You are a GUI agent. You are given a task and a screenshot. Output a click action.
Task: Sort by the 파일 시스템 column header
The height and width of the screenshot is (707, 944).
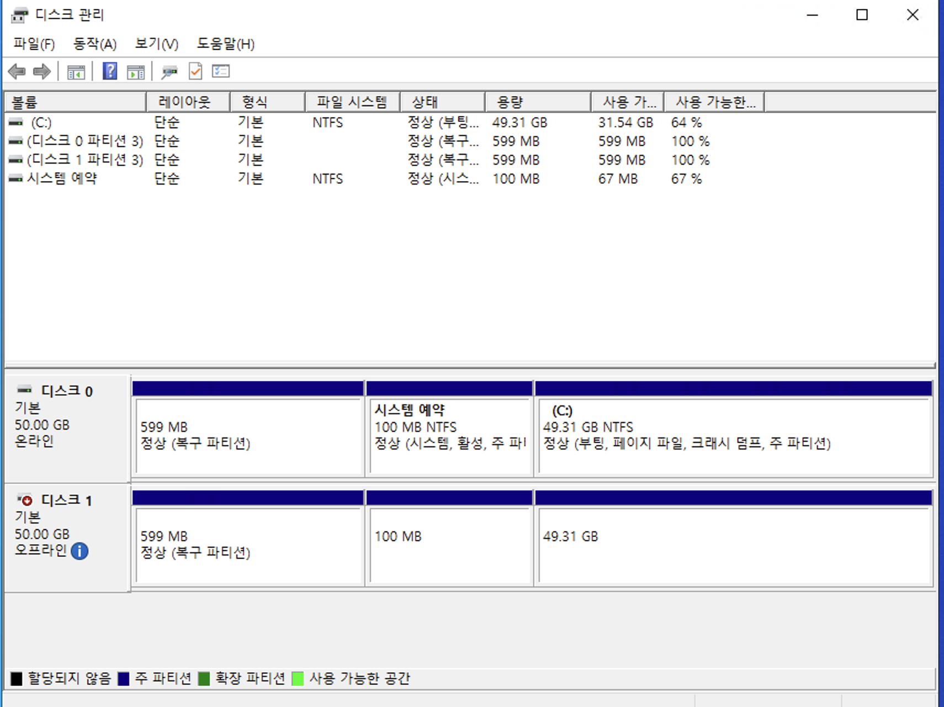352,102
